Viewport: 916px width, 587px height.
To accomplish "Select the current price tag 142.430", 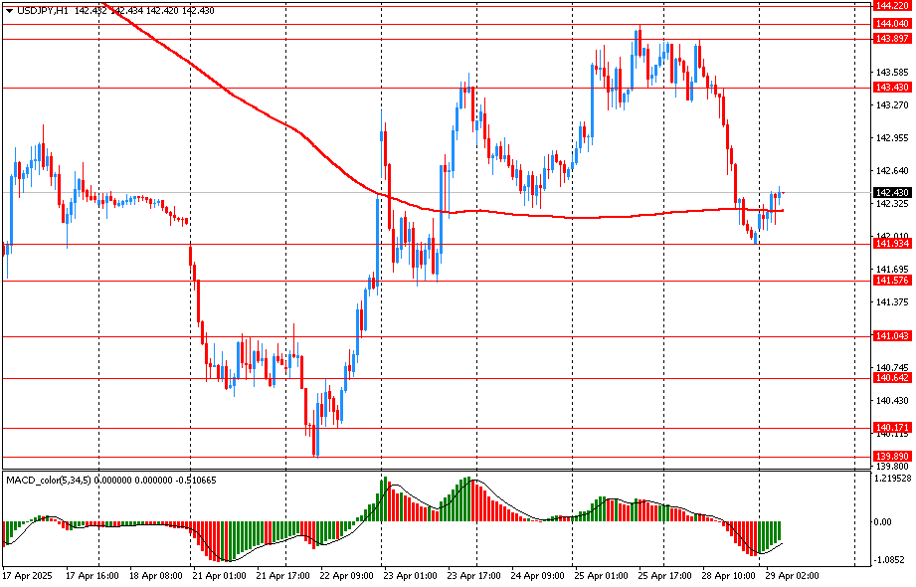I will tap(891, 193).
